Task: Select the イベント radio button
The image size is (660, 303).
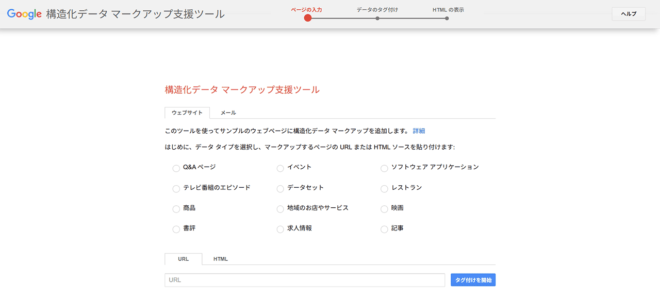Action: [x=280, y=168]
